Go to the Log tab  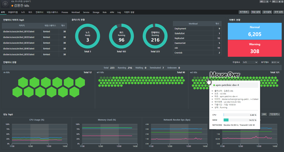(x=119, y=12)
